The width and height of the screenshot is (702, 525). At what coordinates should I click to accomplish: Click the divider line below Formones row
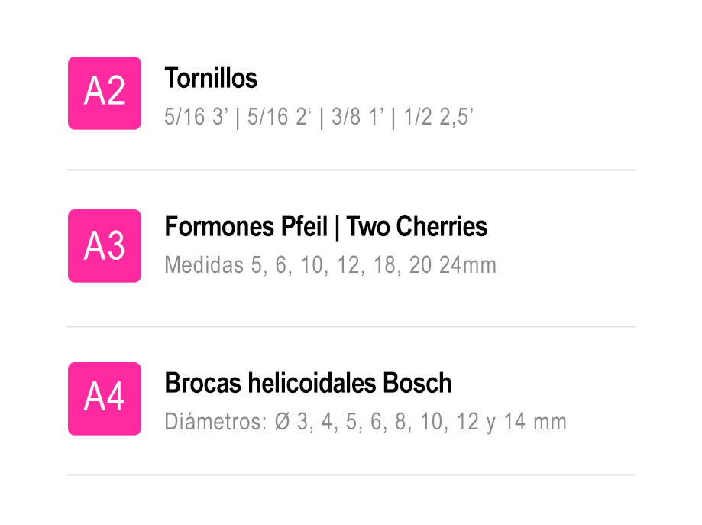(x=351, y=327)
